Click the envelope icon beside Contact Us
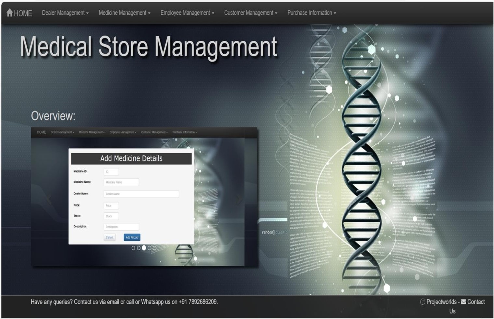This screenshot has height=319, width=494. 463,302
